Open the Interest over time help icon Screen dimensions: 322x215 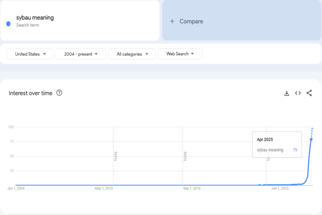59,93
